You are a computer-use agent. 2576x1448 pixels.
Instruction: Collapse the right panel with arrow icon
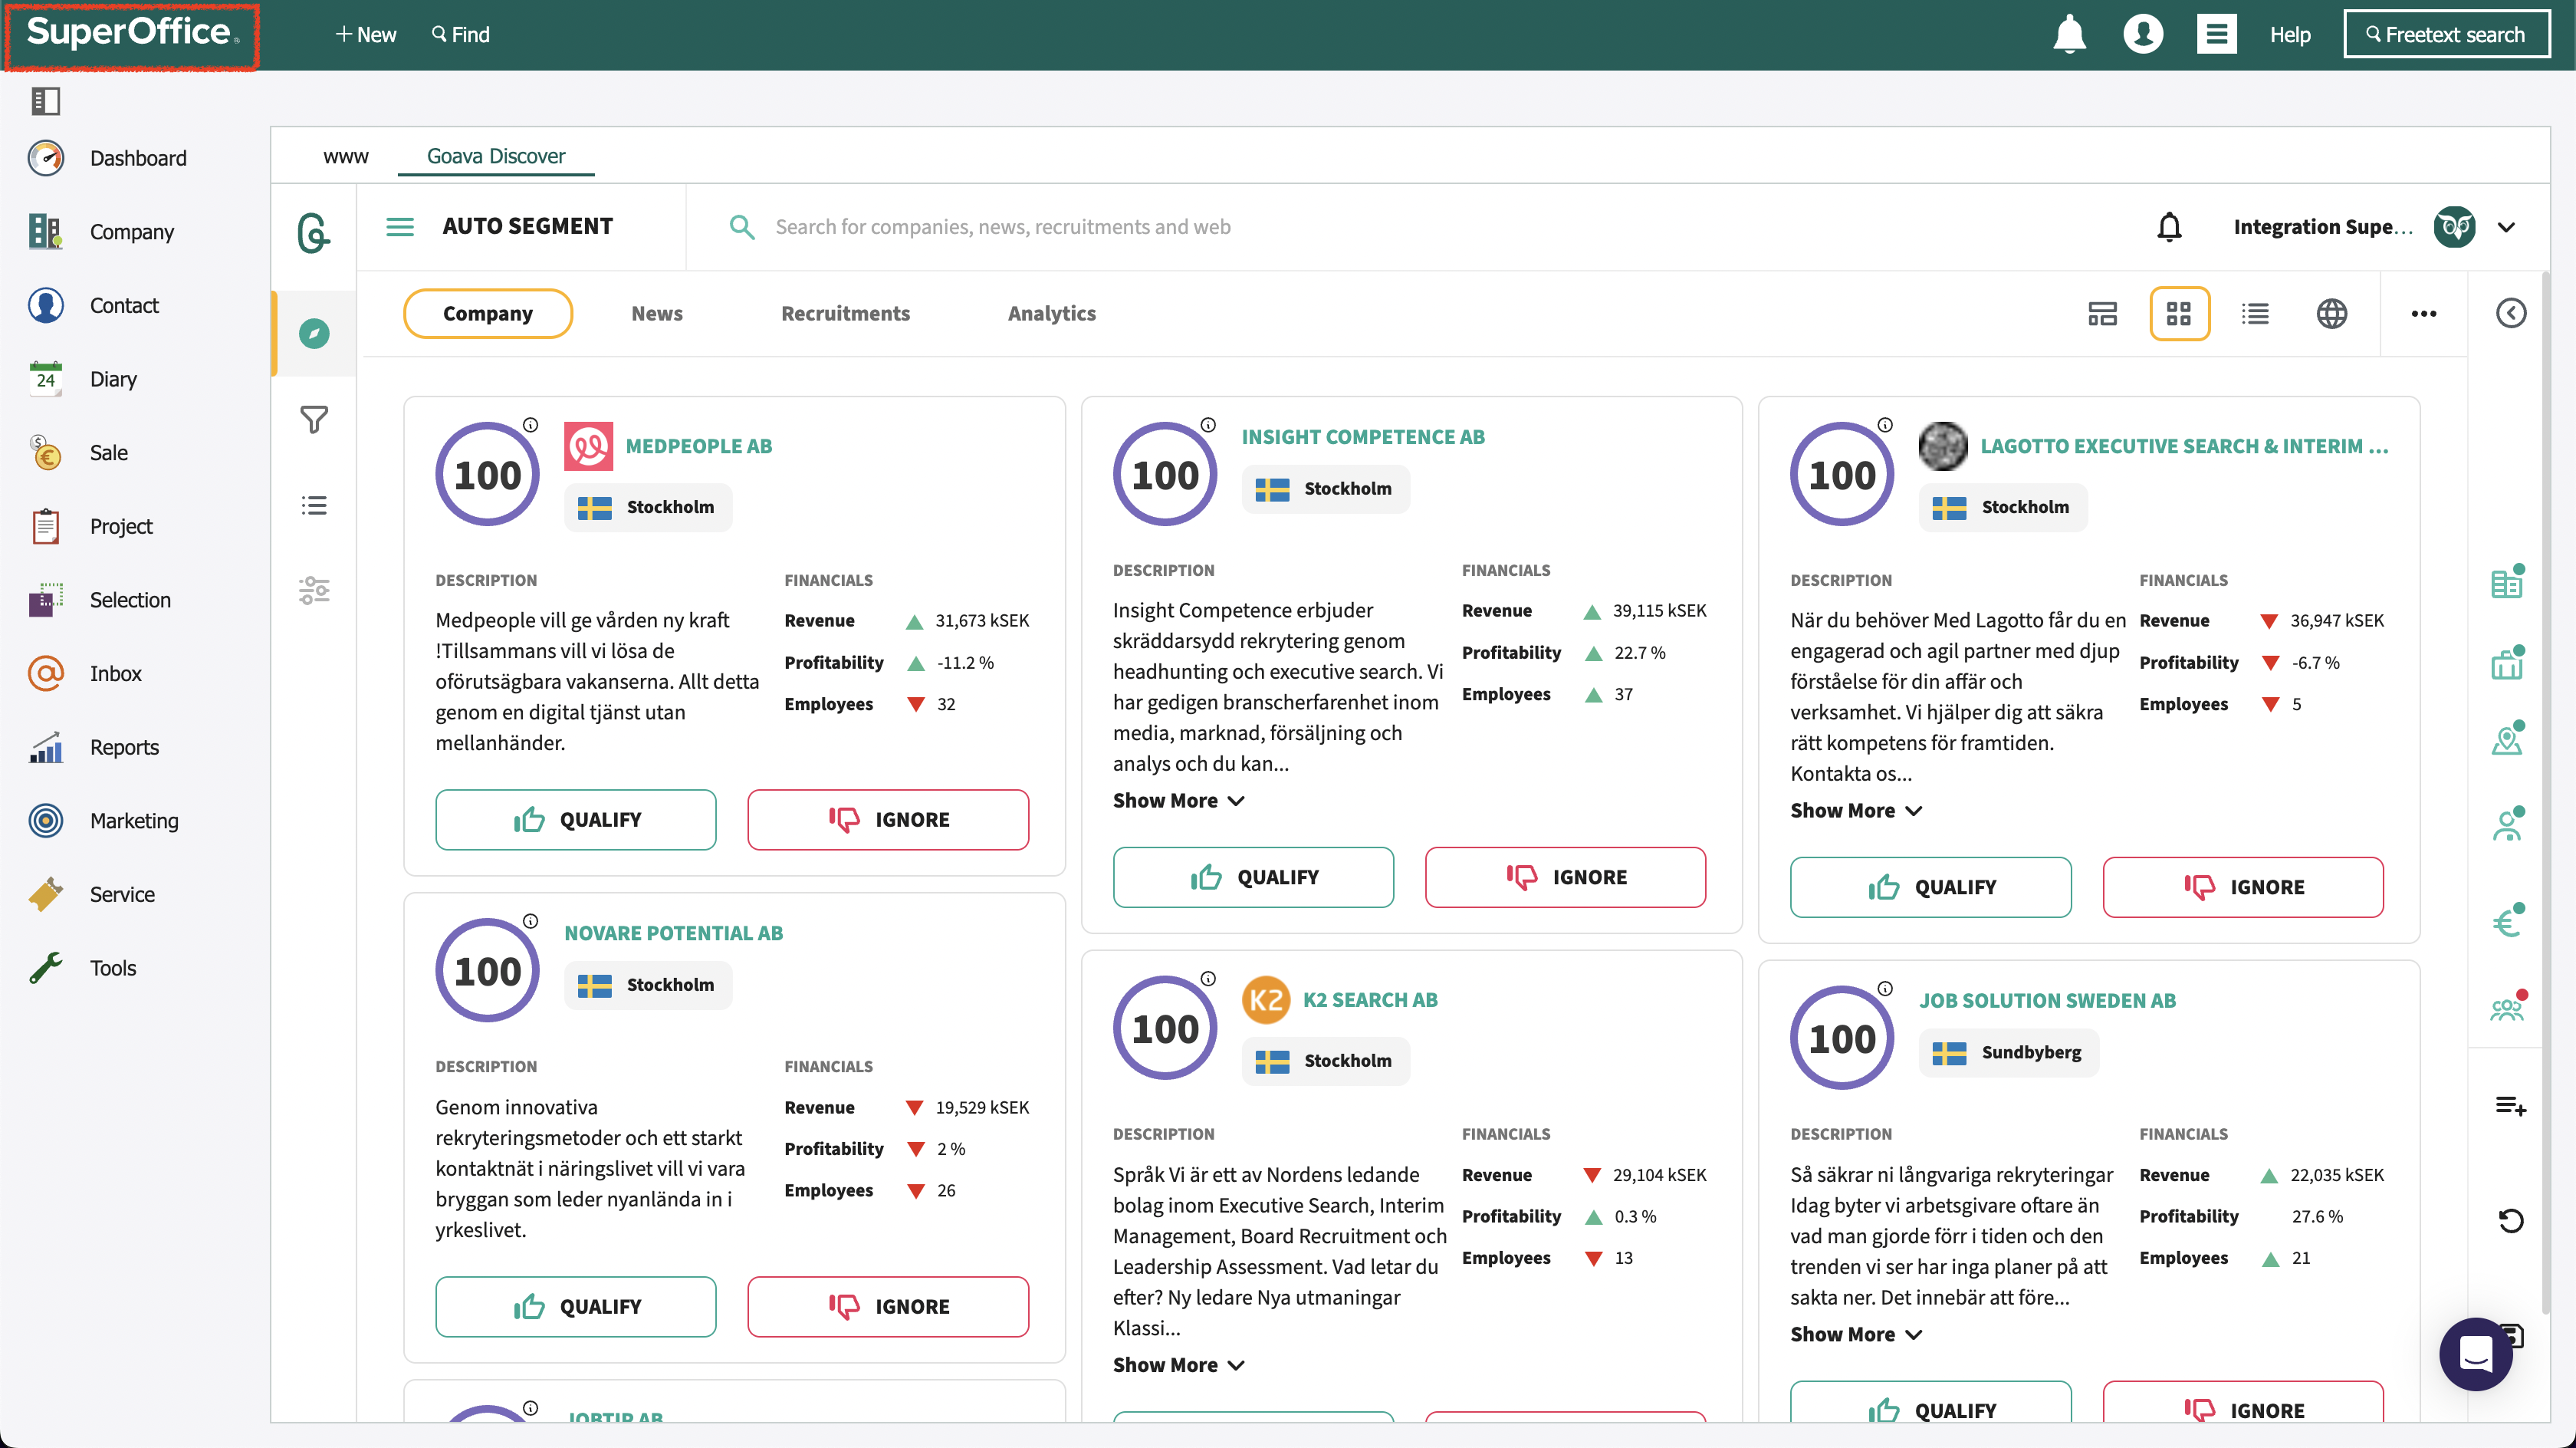point(2510,313)
